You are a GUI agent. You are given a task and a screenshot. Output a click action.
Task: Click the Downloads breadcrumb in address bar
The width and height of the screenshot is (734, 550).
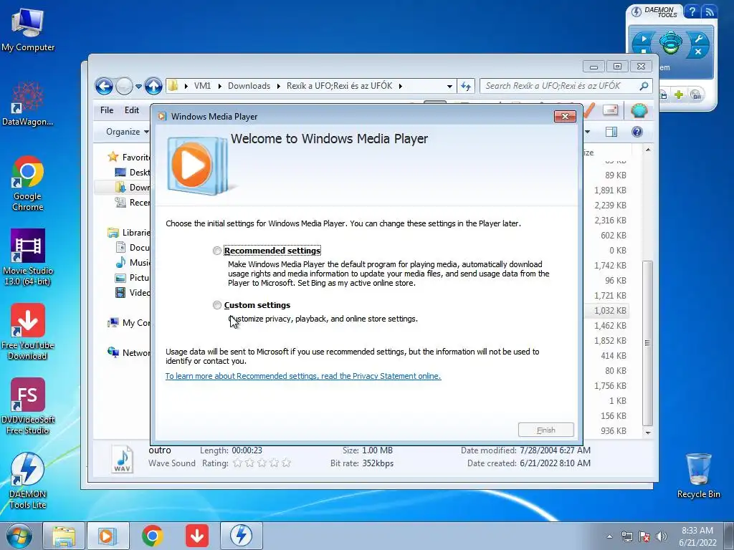click(249, 86)
